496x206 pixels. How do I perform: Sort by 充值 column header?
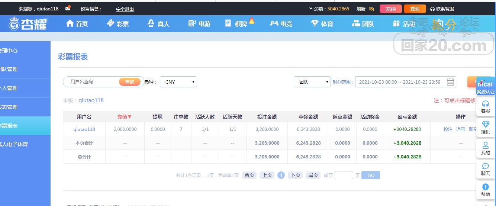click(125, 117)
